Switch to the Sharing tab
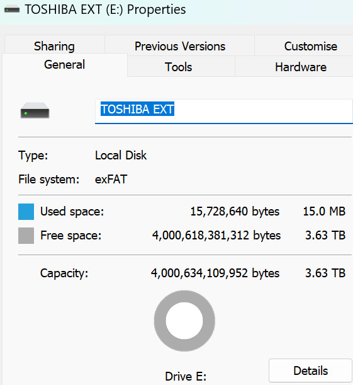The image size is (353, 385). click(x=54, y=46)
